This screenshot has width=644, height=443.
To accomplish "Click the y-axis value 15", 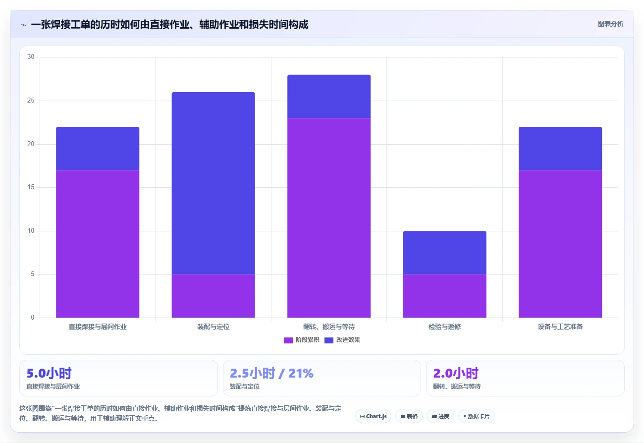I will click(31, 187).
